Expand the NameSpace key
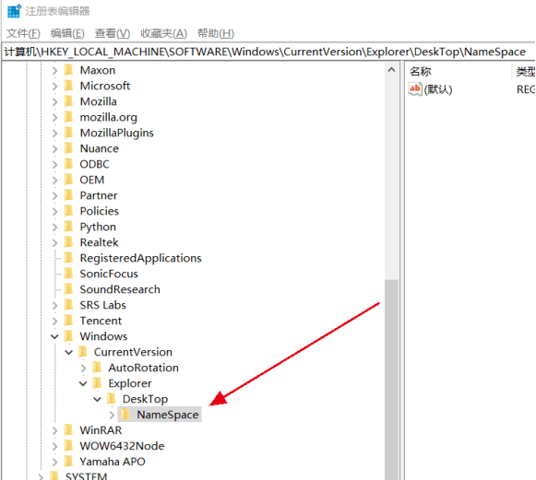Viewport: 536px width, 480px height. pos(112,415)
